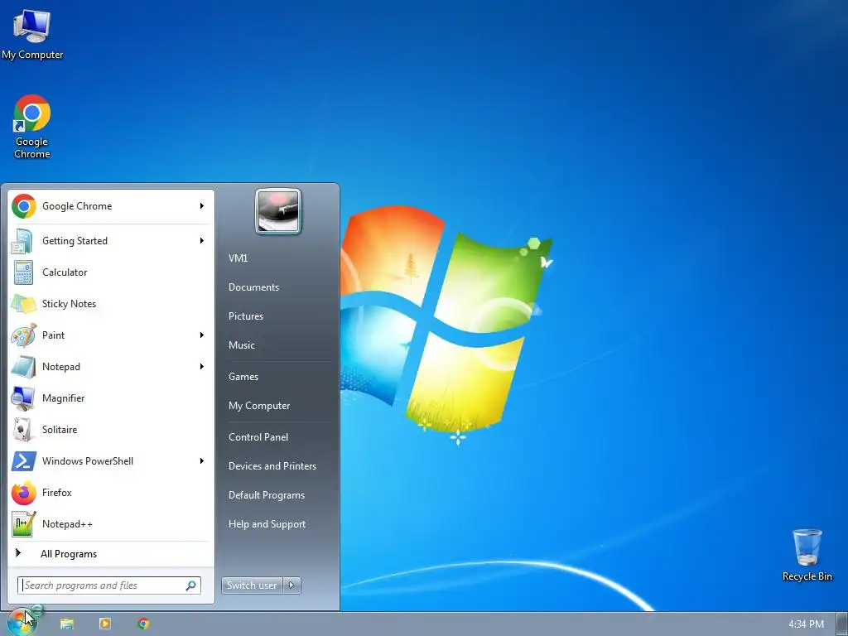The height and width of the screenshot is (636, 848).
Task: Open Control Panel from Start menu
Action: click(258, 437)
